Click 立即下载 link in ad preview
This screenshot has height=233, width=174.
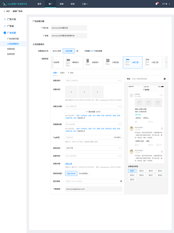tap(138, 115)
